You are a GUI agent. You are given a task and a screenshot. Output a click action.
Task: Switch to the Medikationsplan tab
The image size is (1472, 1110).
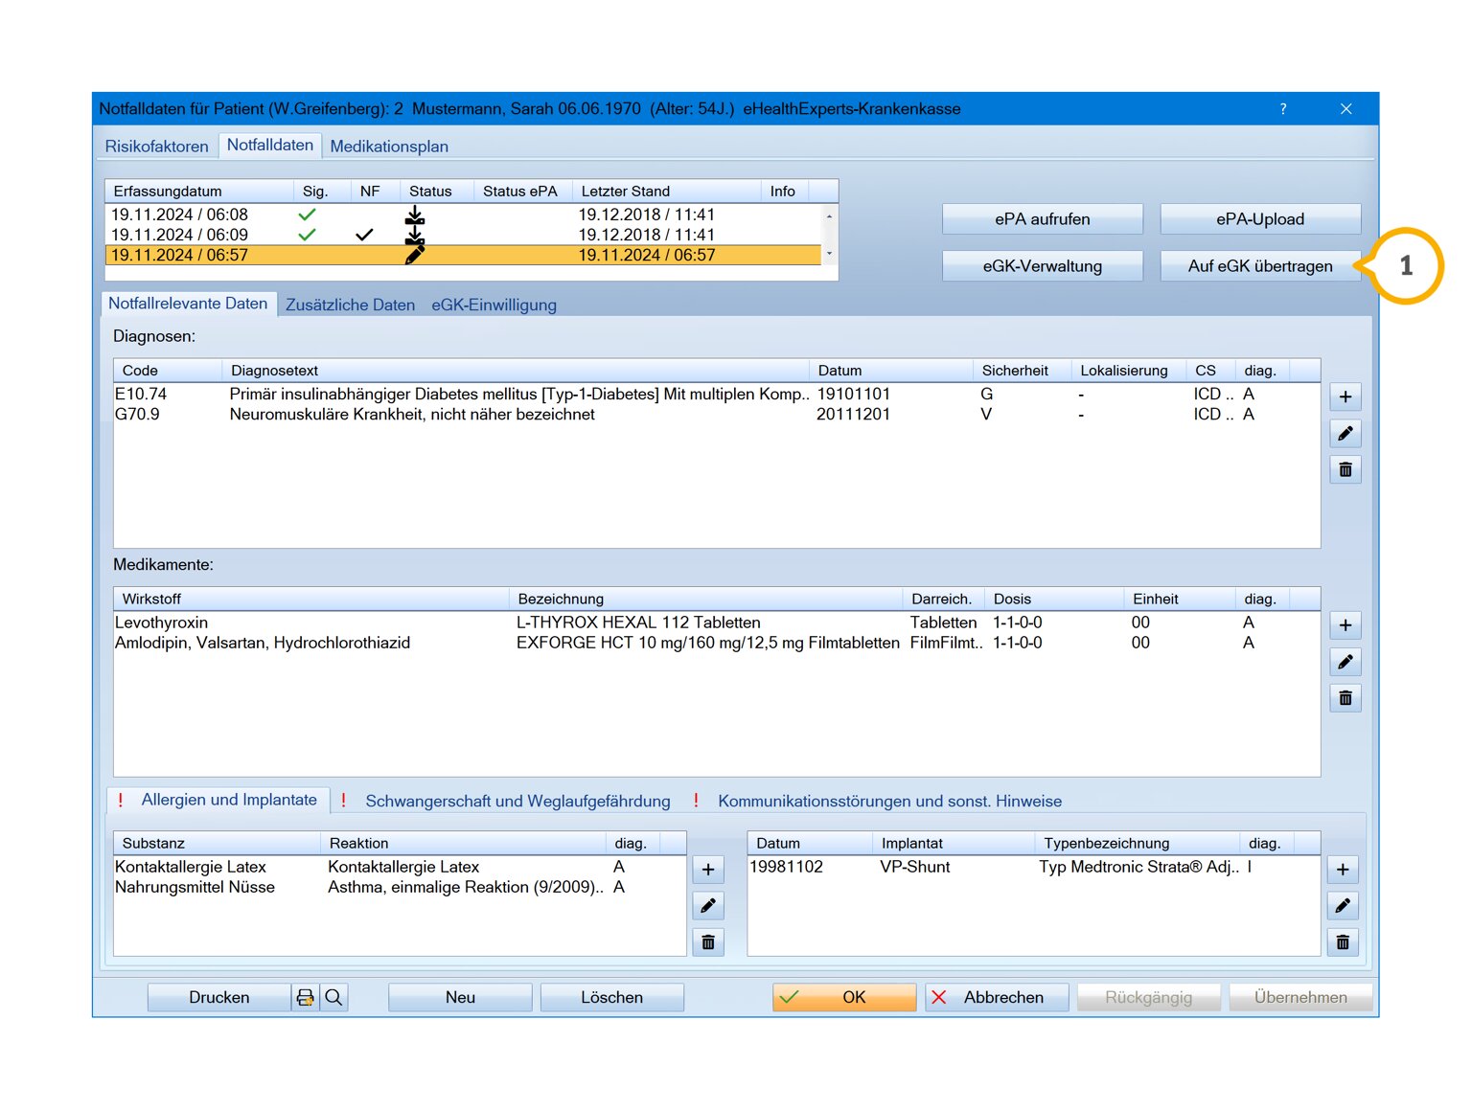tap(389, 147)
